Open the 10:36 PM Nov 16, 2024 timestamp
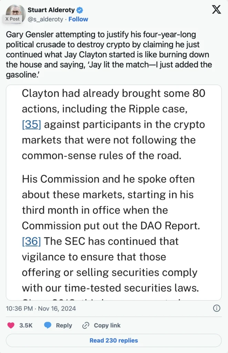Image resolution: width=228 pixels, height=353 pixels. (41, 308)
